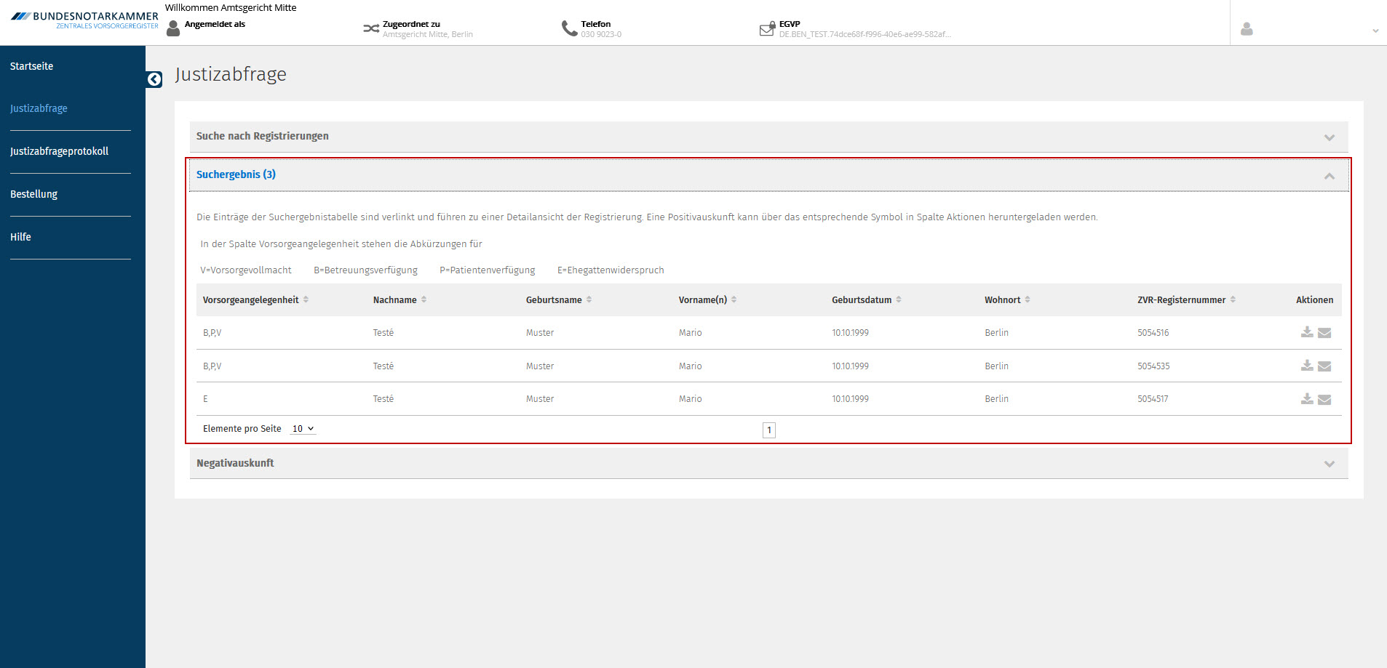Open the Elemente pro Seite dropdown
Screen dimensions: 1387x668
click(x=303, y=429)
